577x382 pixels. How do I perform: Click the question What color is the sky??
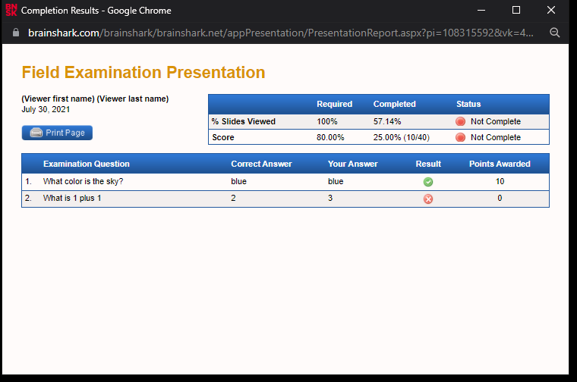[x=84, y=181]
